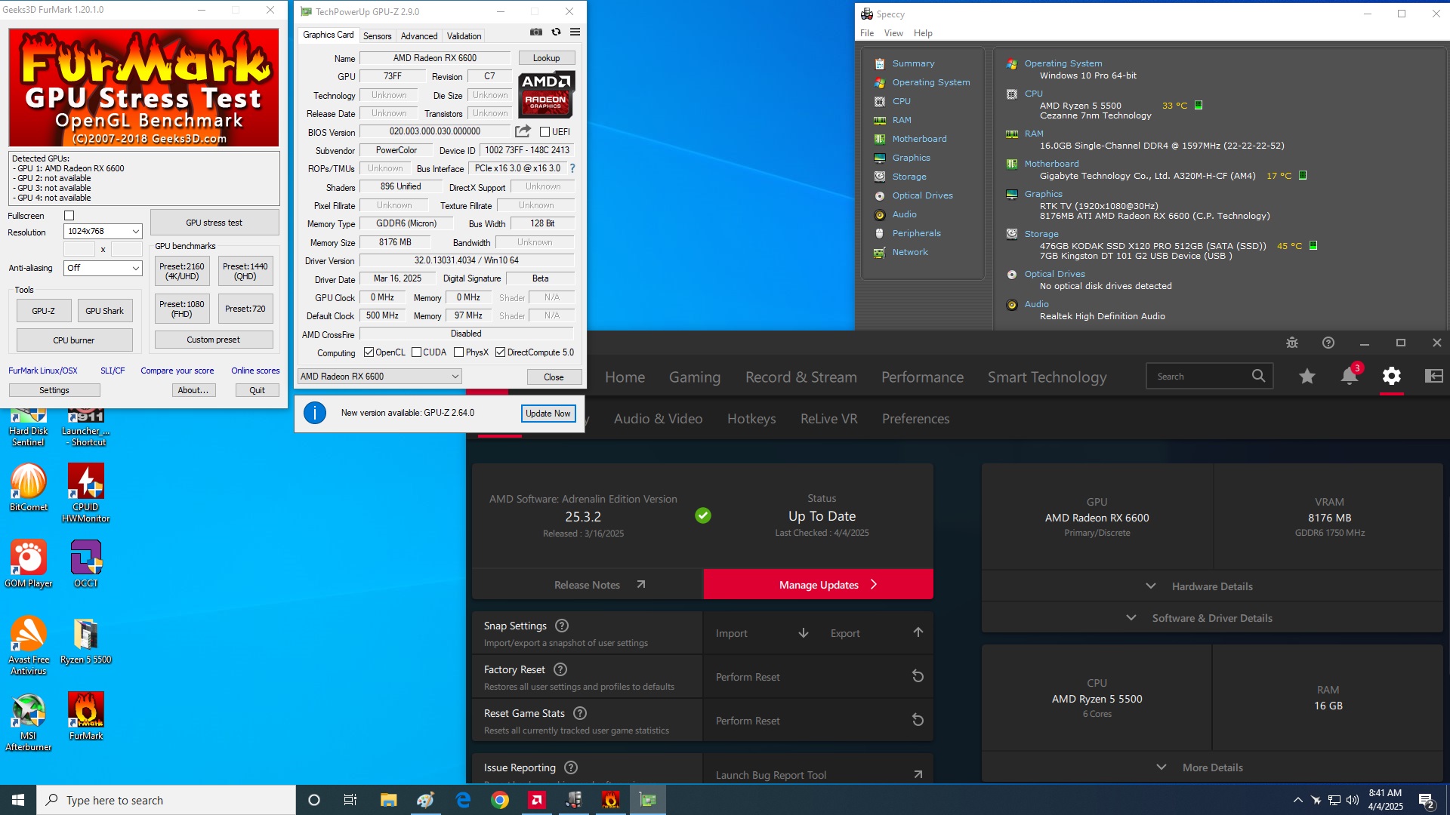Open AMD Software notifications bell
This screenshot has height=815, width=1450.
(x=1350, y=376)
